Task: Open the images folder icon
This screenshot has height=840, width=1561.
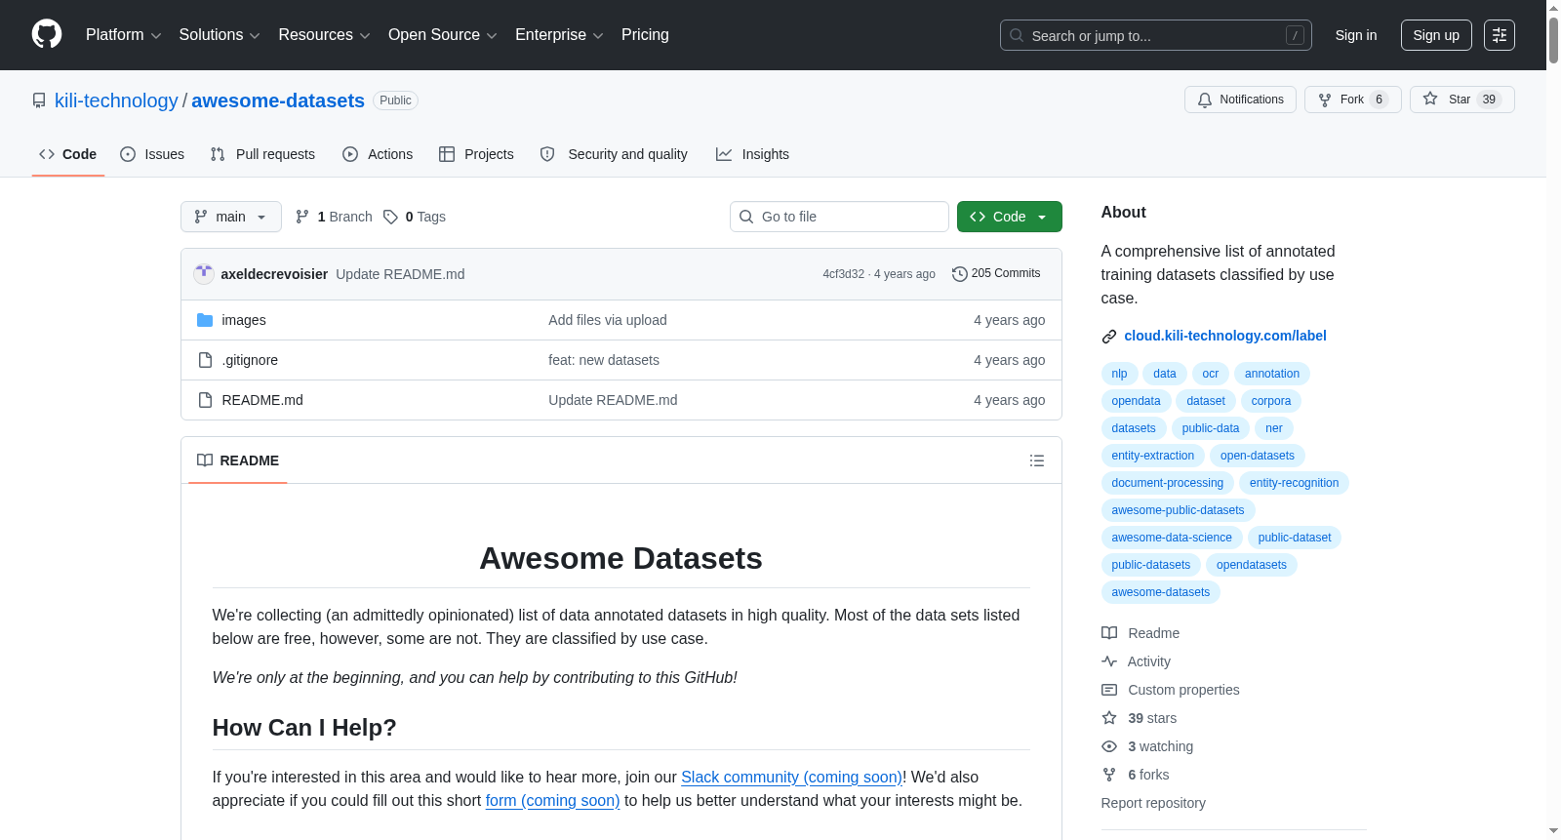Action: pos(205,320)
